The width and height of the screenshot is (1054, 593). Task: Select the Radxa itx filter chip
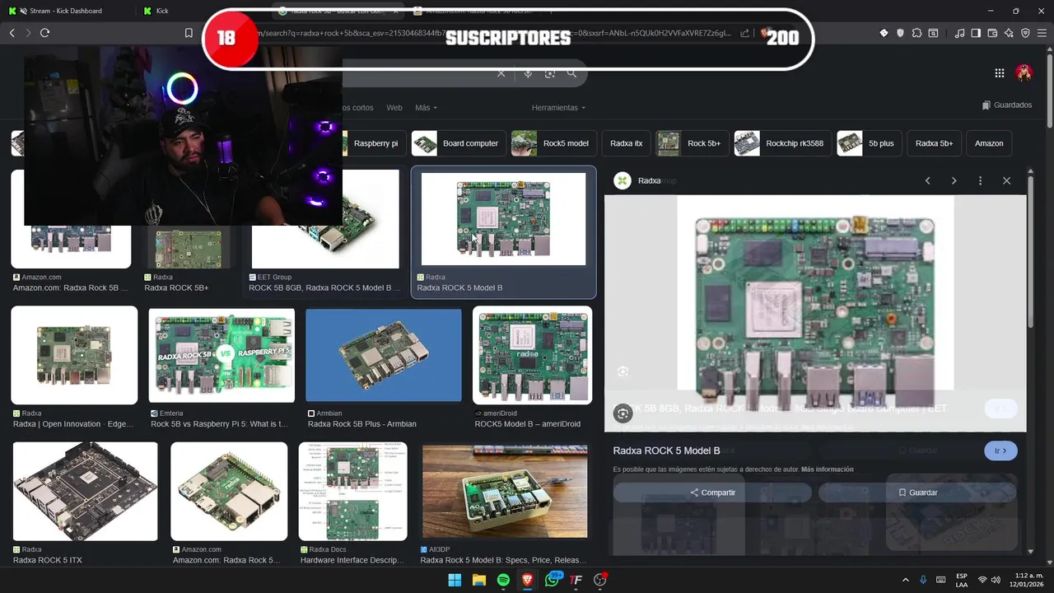point(627,143)
